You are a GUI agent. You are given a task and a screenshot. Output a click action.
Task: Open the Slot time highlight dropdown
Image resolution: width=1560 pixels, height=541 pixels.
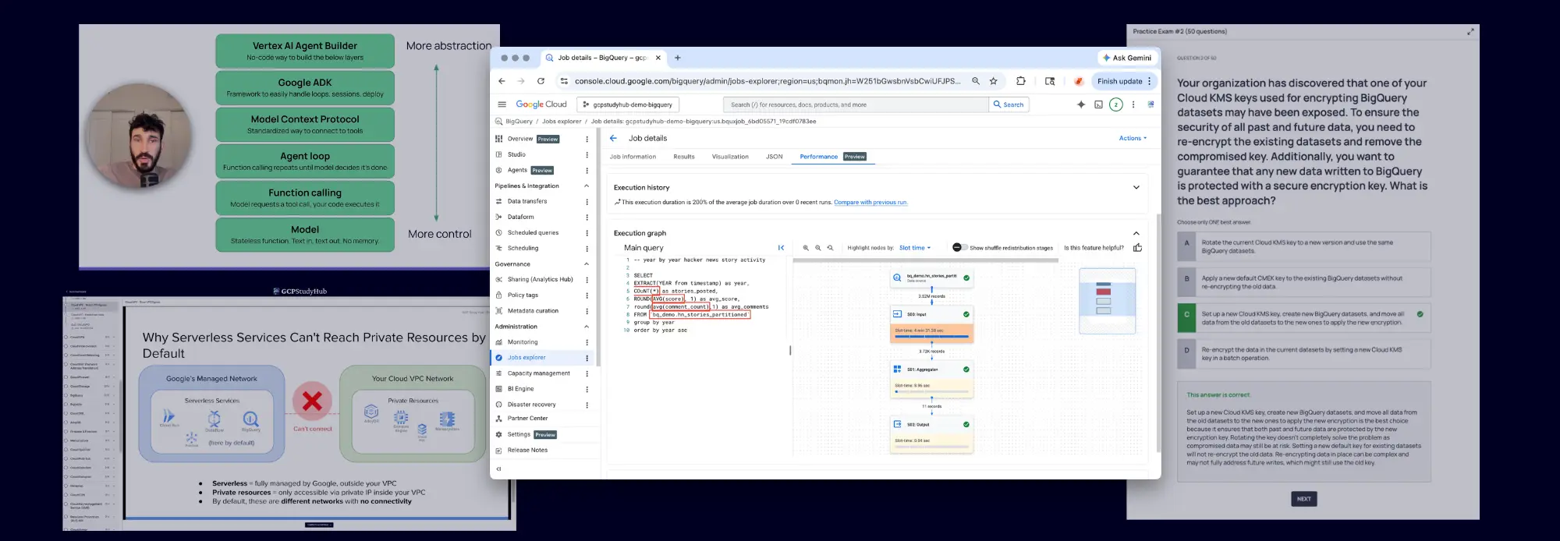[915, 248]
